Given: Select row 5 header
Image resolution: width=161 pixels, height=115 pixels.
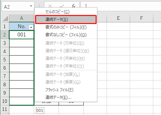Looking at the screenshot, I should pos(5,60).
